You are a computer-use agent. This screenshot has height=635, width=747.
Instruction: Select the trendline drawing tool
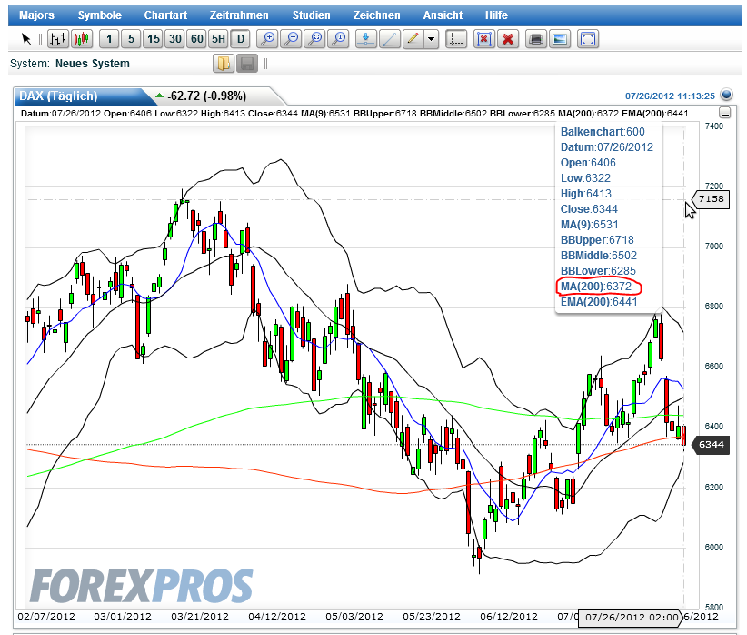pyautogui.click(x=389, y=39)
